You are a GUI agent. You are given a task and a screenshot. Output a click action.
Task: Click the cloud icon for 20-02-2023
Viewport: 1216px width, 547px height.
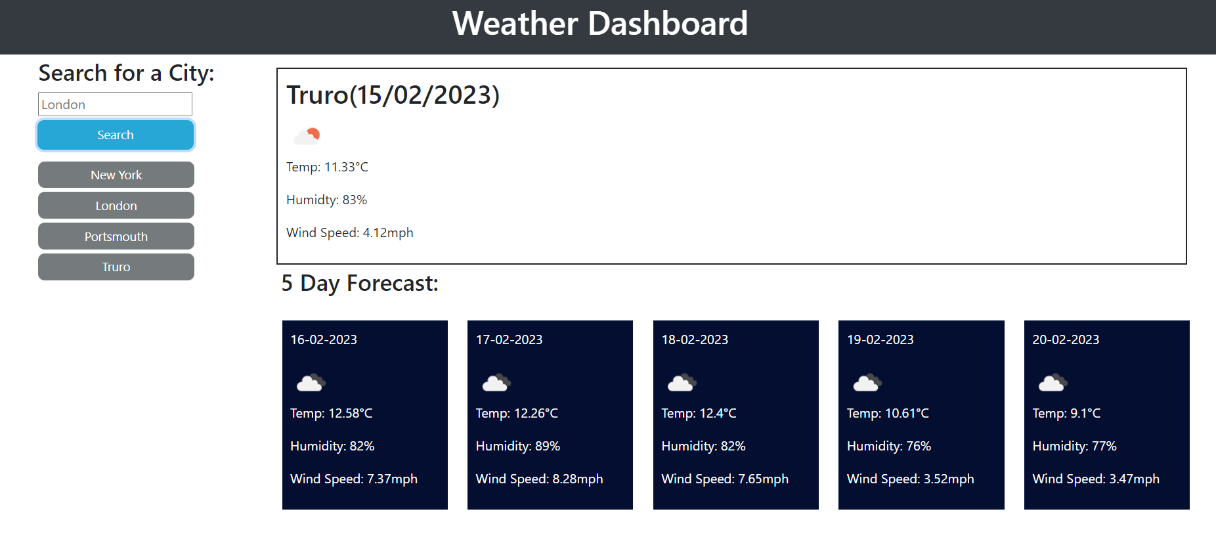pos(1053,382)
